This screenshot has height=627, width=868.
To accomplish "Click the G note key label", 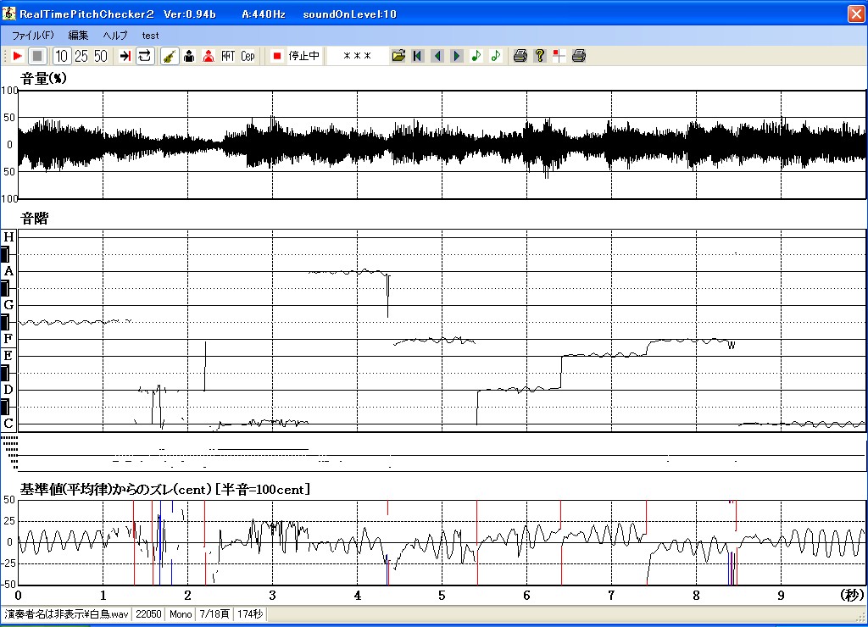I will (x=8, y=305).
